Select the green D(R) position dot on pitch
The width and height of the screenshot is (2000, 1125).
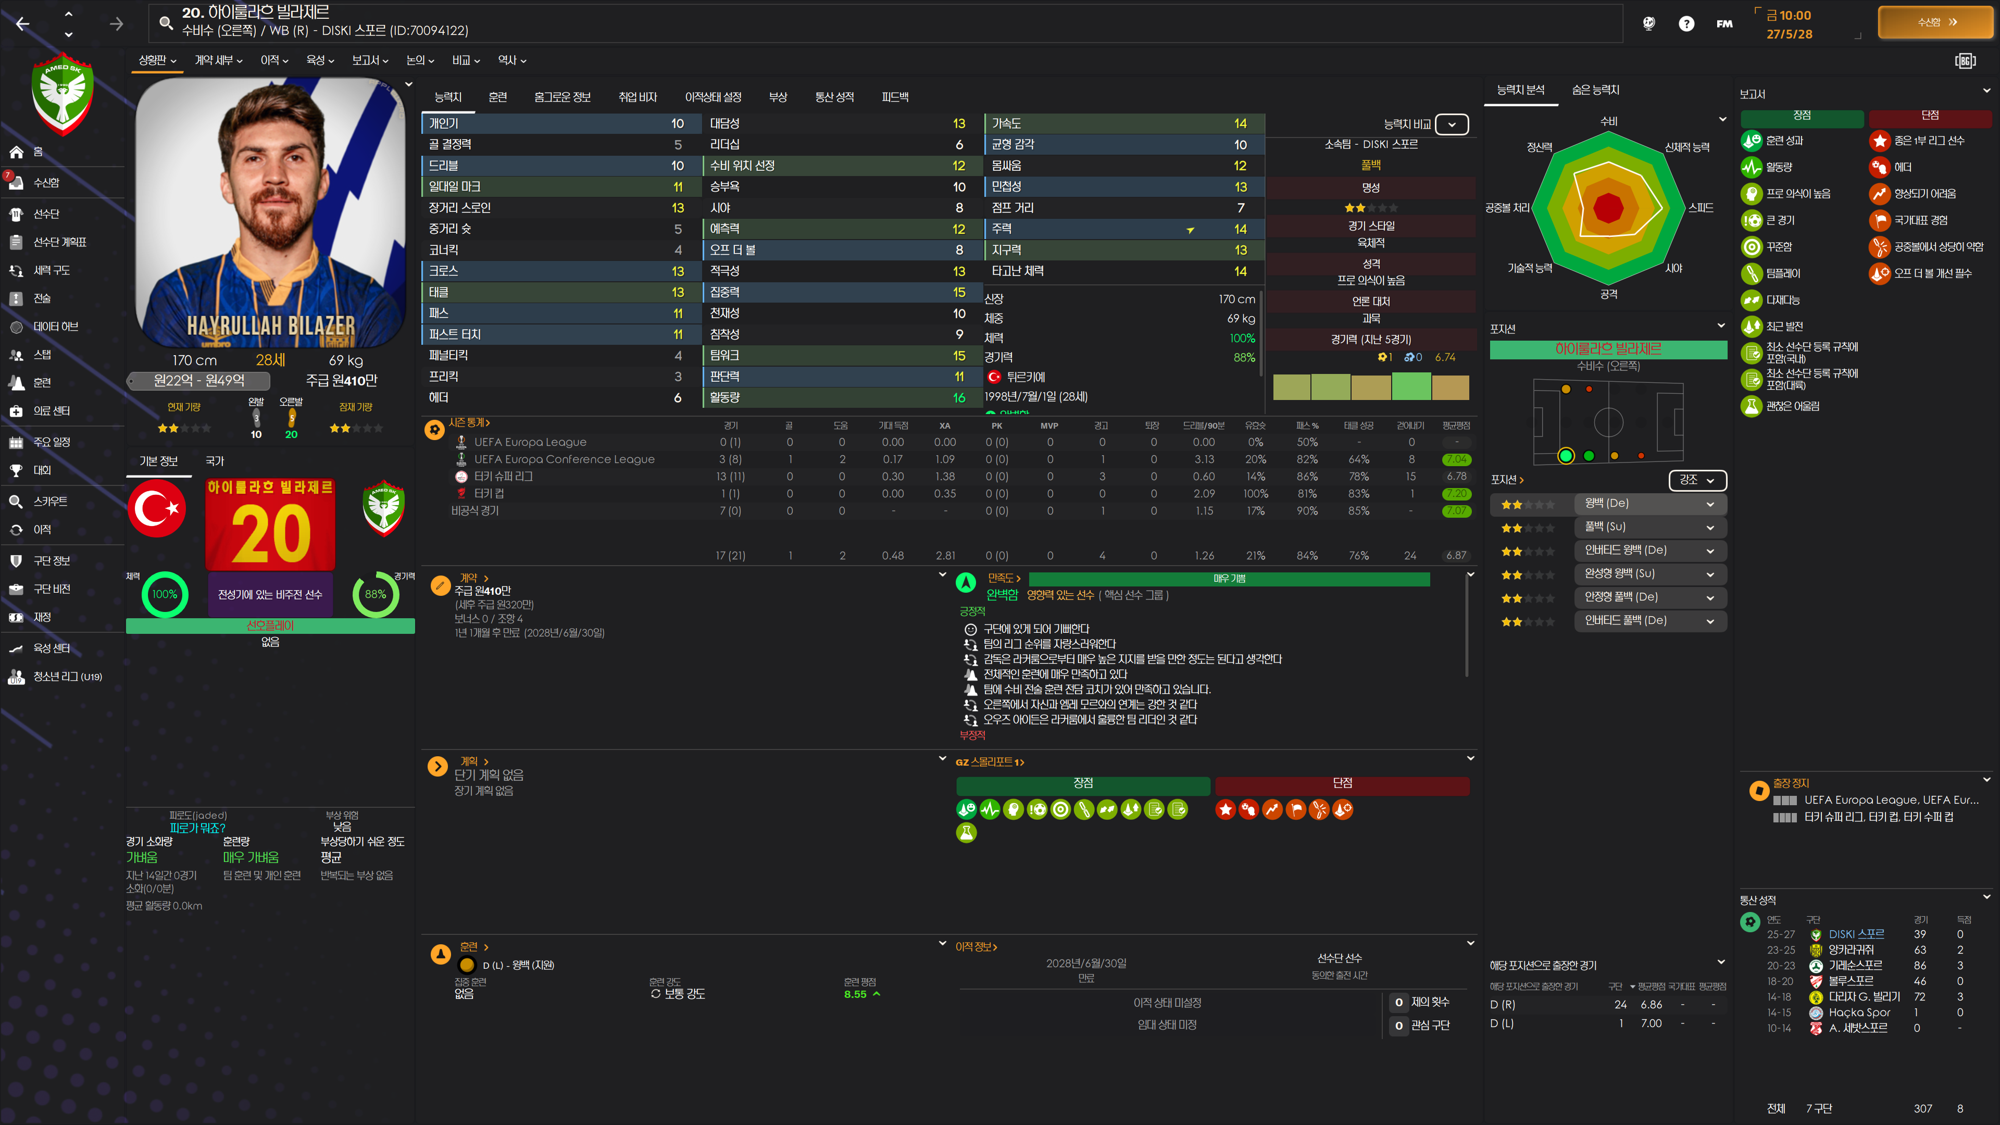[1565, 456]
